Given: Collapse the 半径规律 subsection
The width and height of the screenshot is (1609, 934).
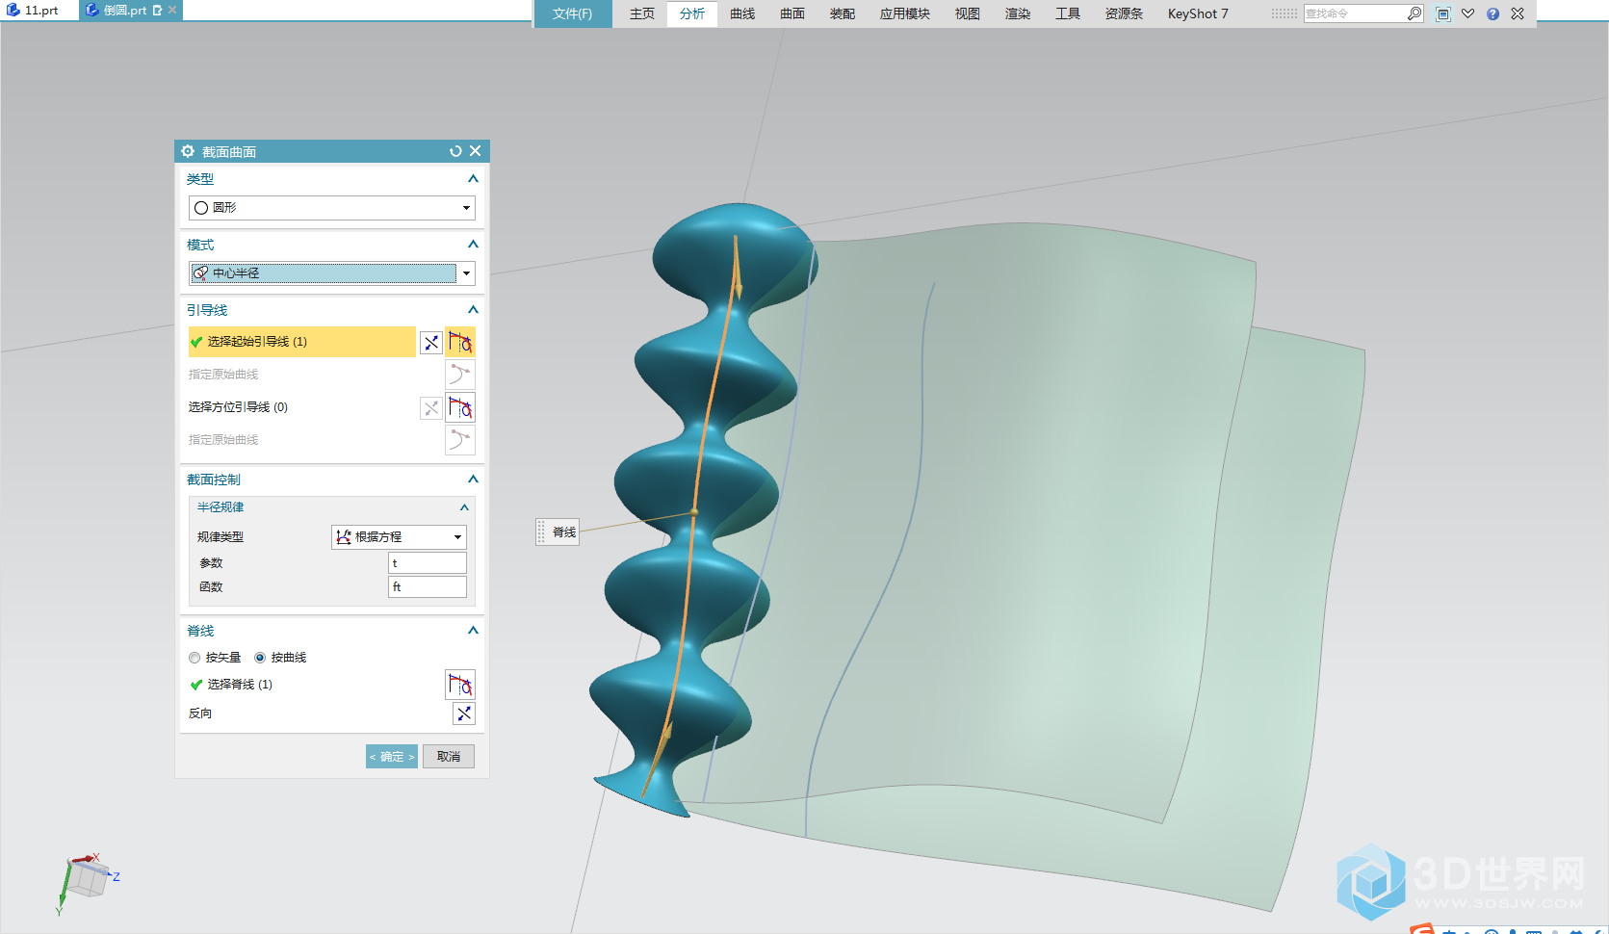Looking at the screenshot, I should point(464,507).
